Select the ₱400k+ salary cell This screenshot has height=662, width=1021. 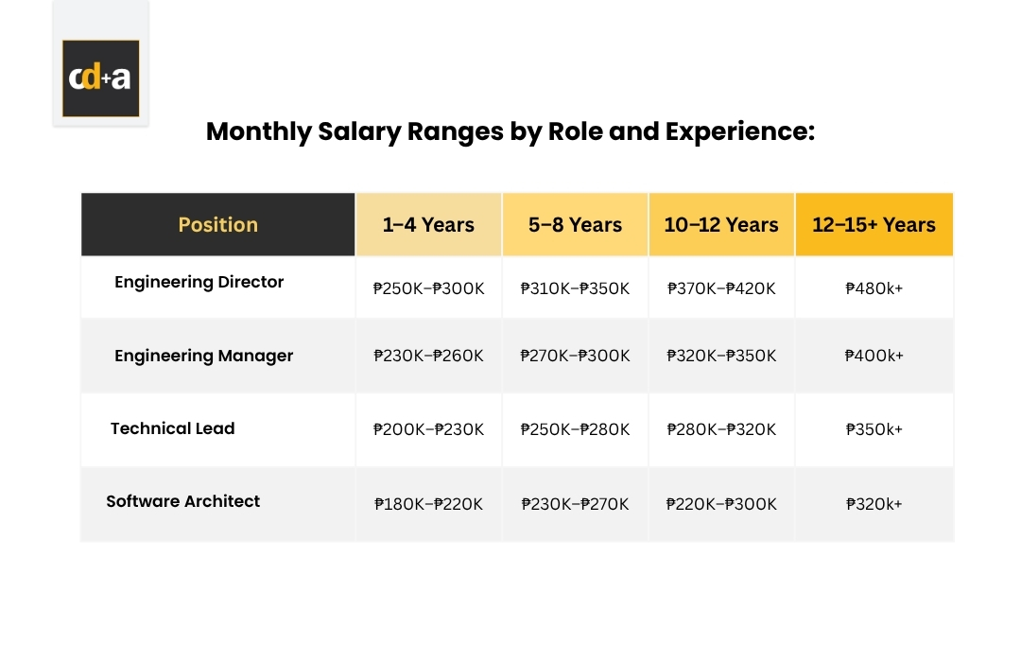874,356
